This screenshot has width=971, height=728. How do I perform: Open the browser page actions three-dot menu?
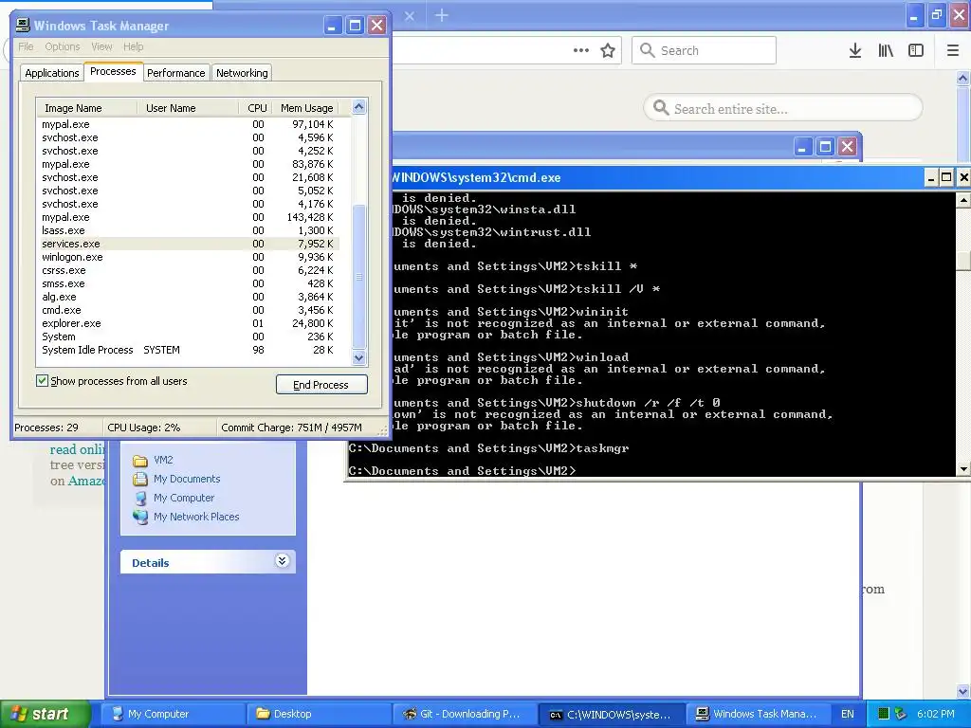point(581,51)
